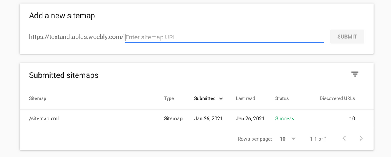Open the /sitemap.xml row
391x157 pixels.
pos(44,119)
